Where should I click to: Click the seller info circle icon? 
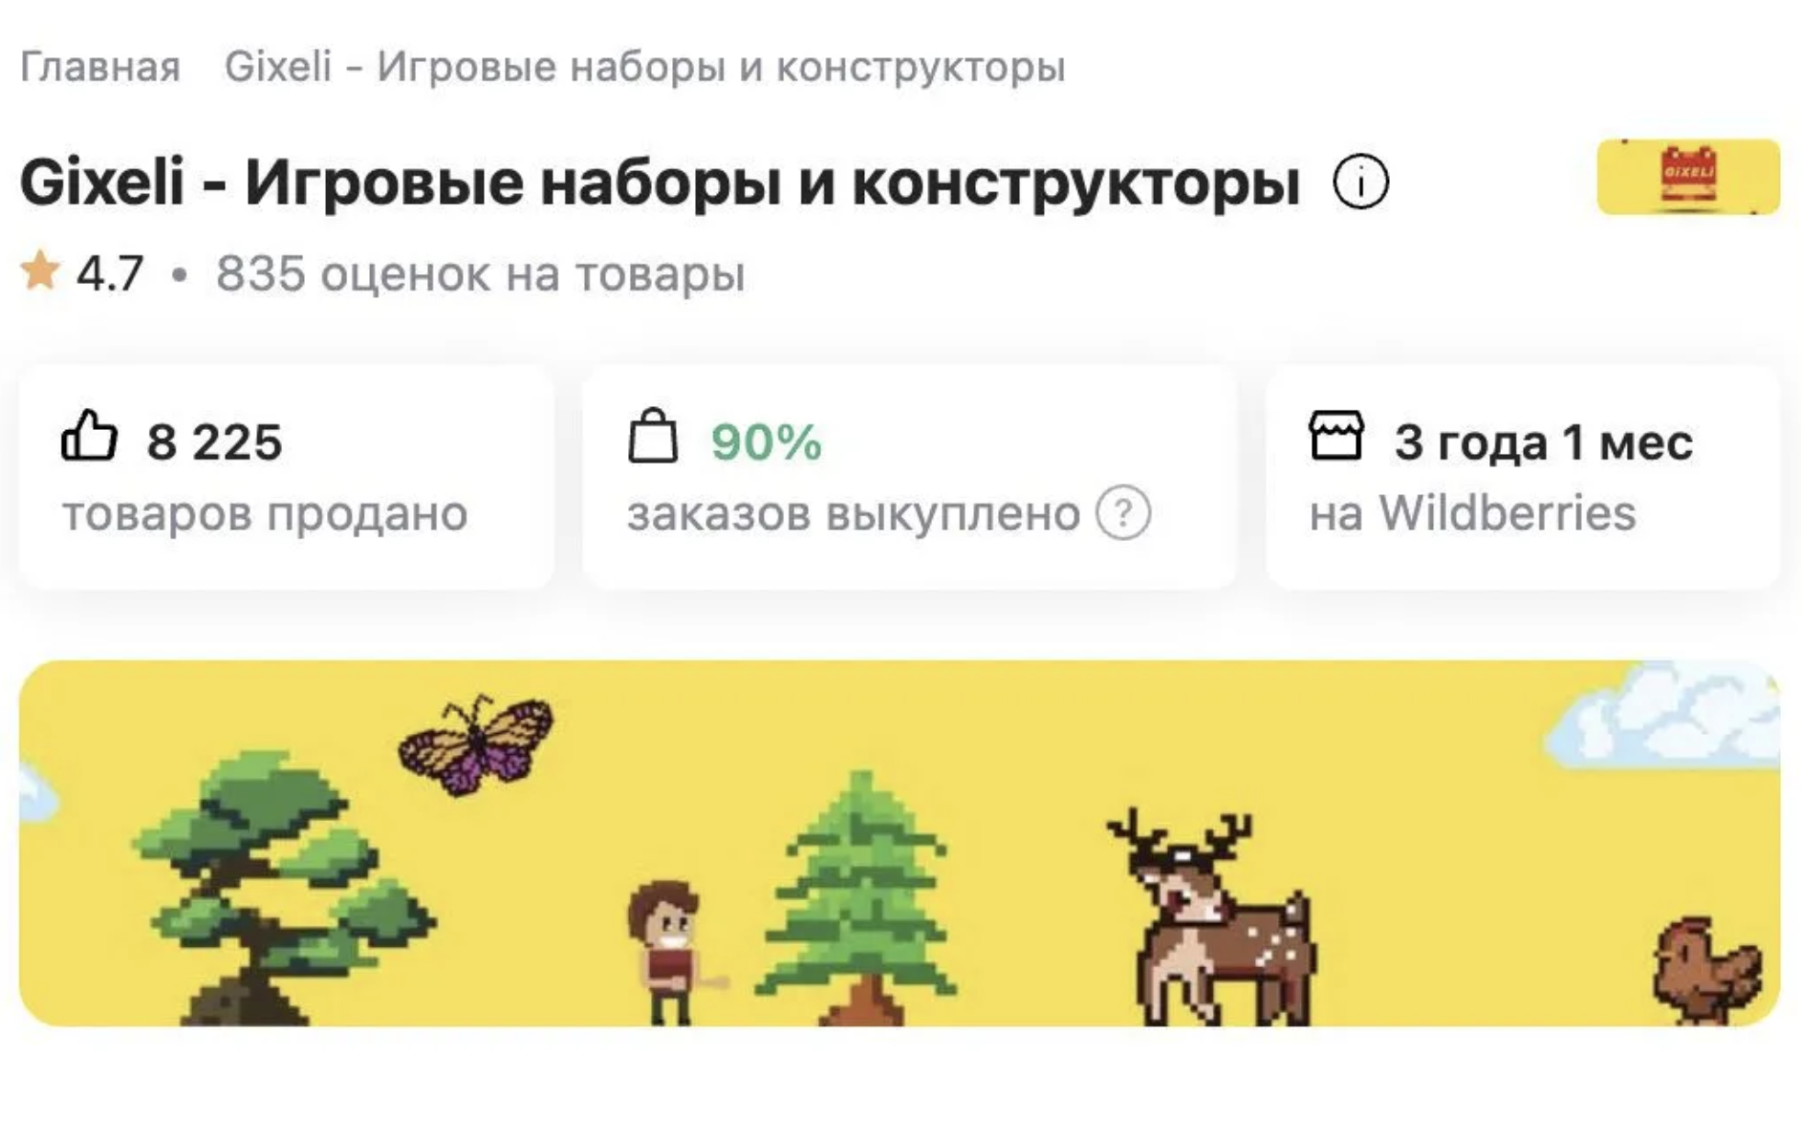tap(1360, 182)
